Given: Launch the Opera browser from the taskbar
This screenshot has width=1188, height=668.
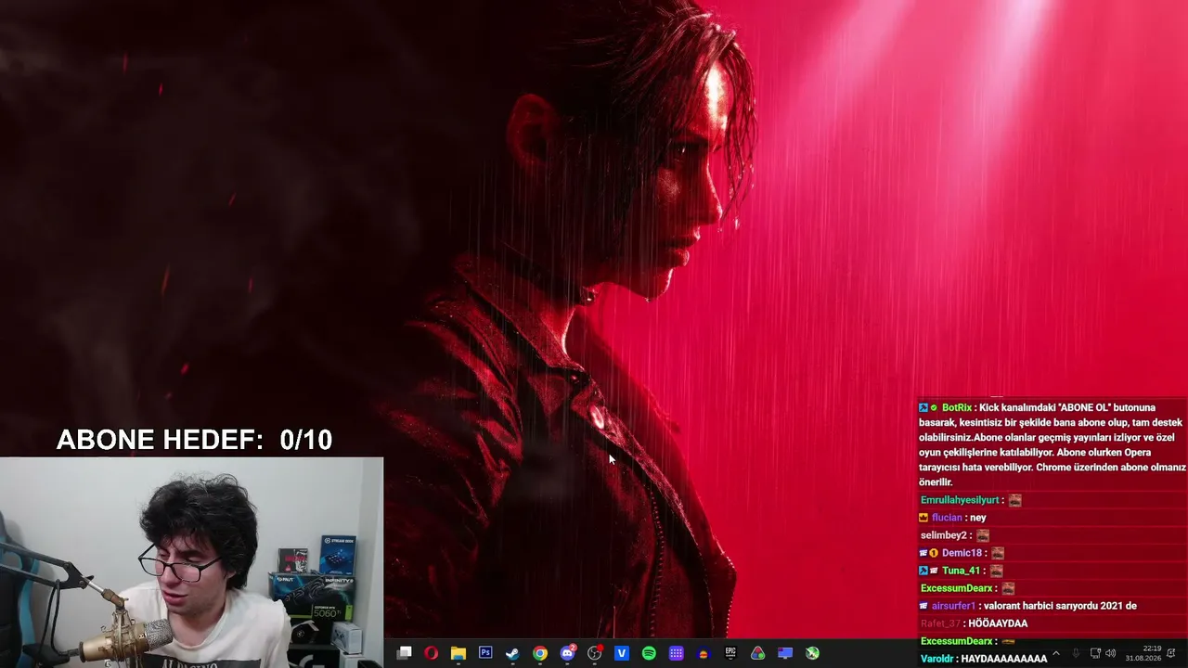Looking at the screenshot, I should point(431,653).
